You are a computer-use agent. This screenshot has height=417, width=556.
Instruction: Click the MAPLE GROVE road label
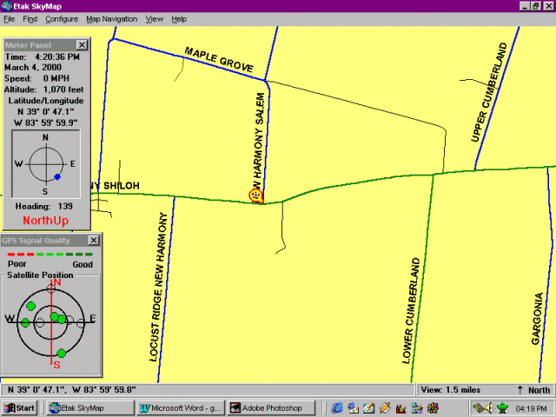click(x=219, y=60)
